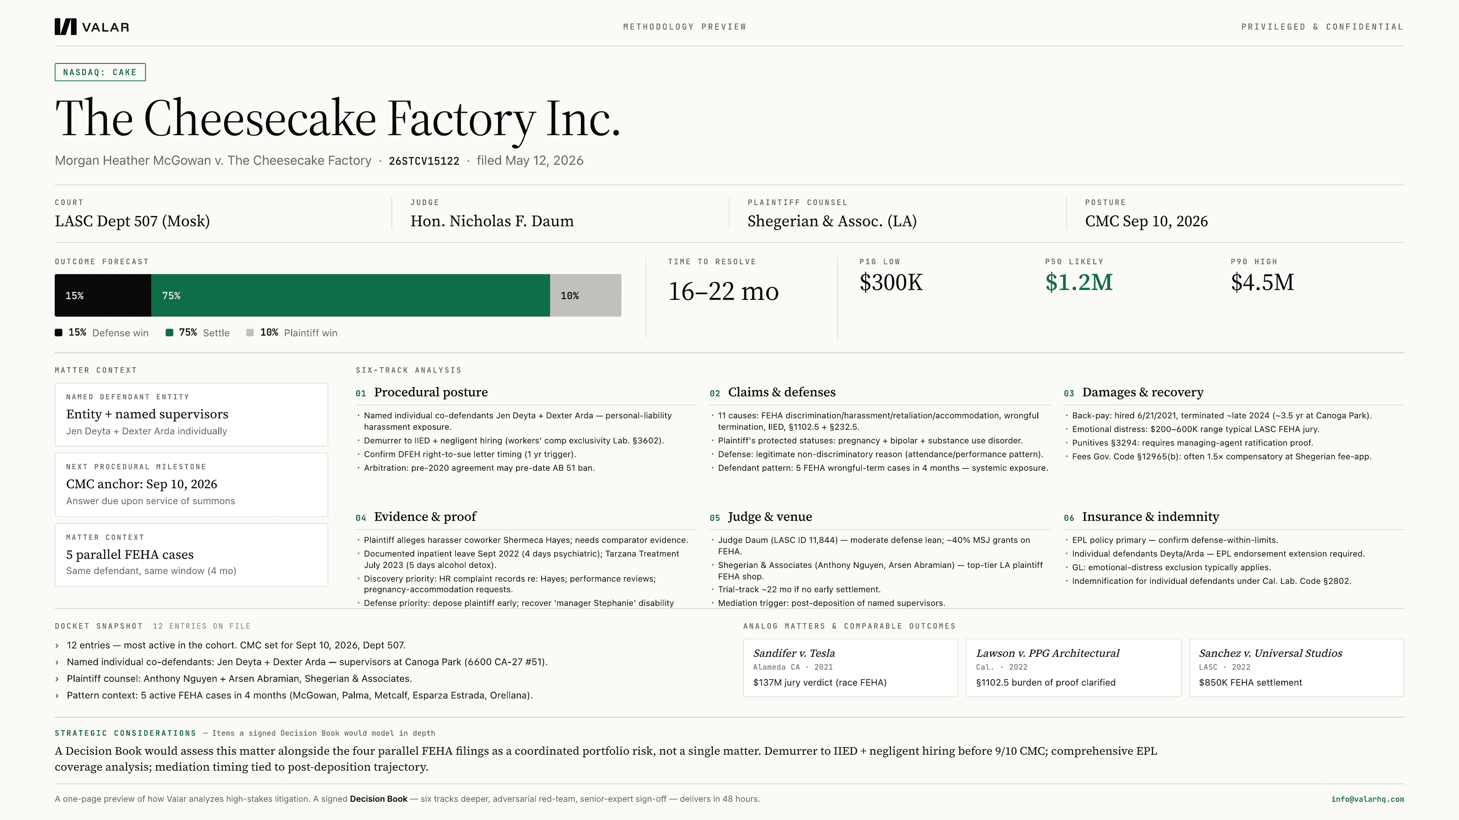The width and height of the screenshot is (1459, 820).
Task: Click 'Jen Deyta + Dexter Arda individually' text
Action: [147, 431]
